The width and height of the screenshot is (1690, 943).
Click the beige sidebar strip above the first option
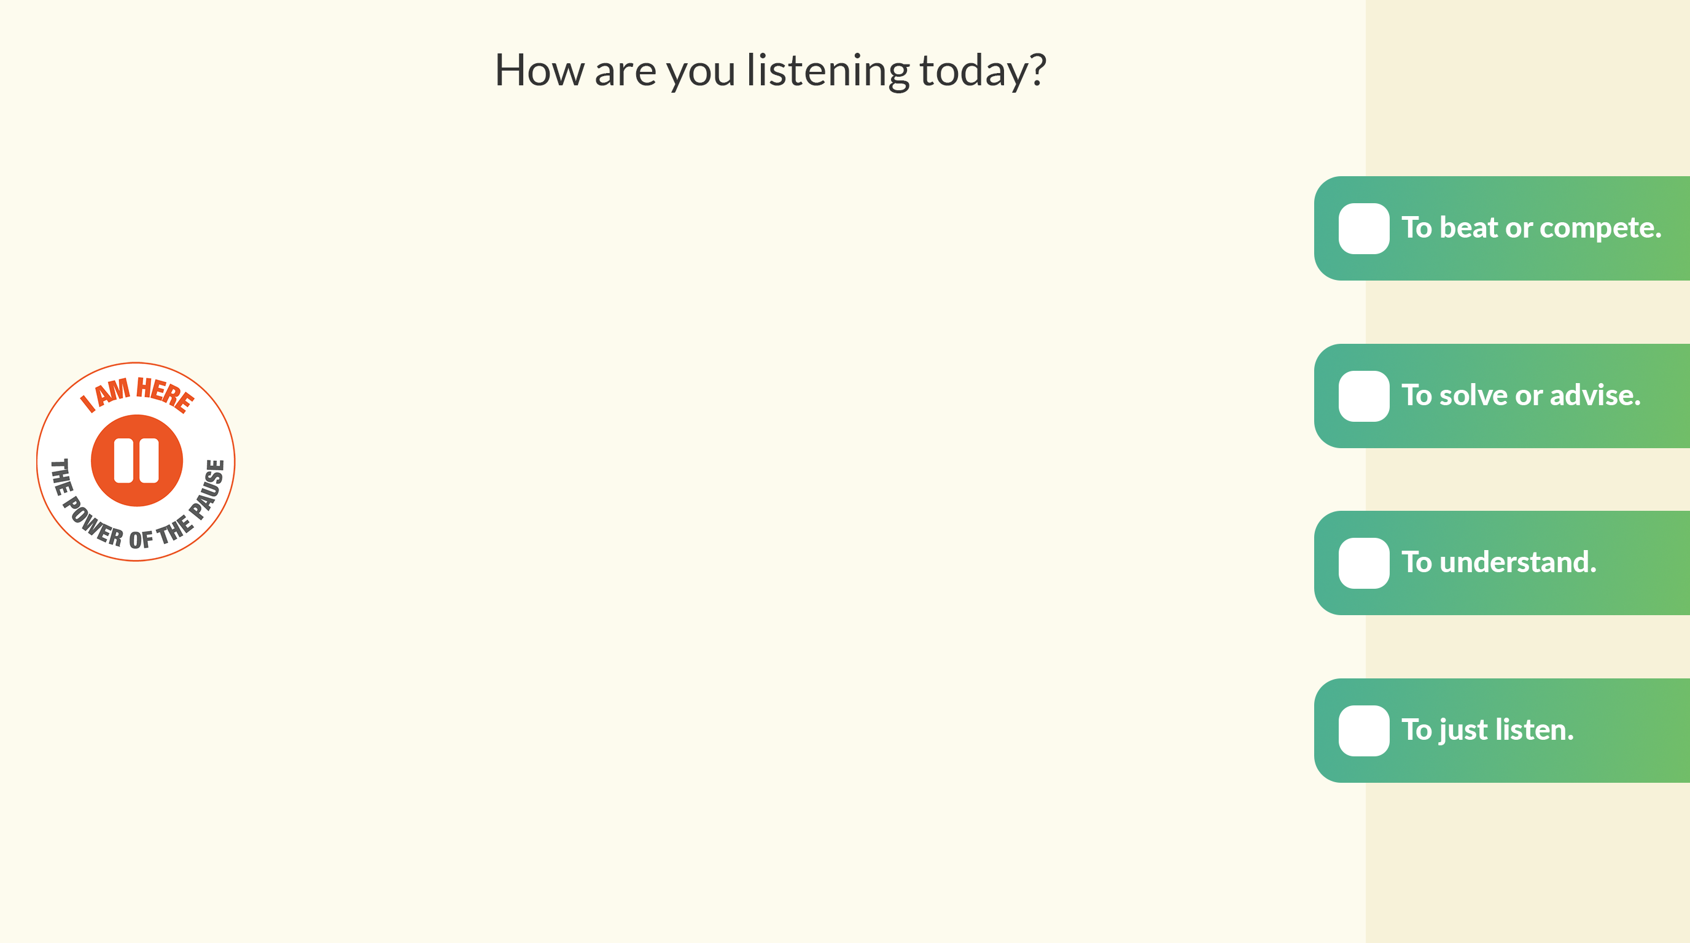click(x=1527, y=85)
